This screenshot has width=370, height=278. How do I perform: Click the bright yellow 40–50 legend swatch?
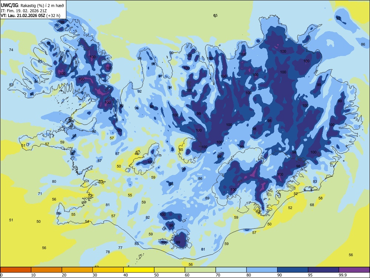click(x=139, y=270)
